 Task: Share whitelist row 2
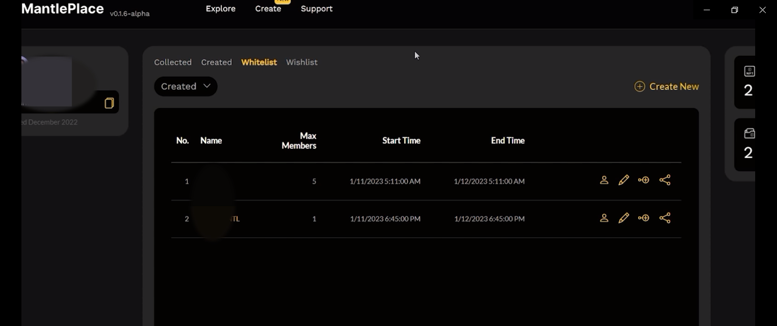665,218
